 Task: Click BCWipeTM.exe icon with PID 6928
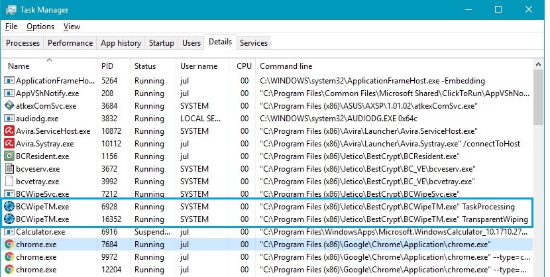pyautogui.click(x=9, y=207)
